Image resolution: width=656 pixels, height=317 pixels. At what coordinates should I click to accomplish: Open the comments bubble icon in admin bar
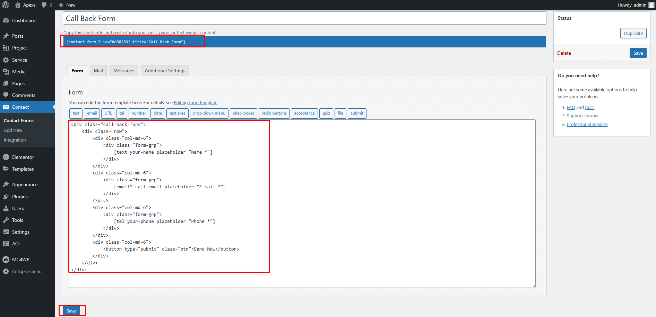44,5
